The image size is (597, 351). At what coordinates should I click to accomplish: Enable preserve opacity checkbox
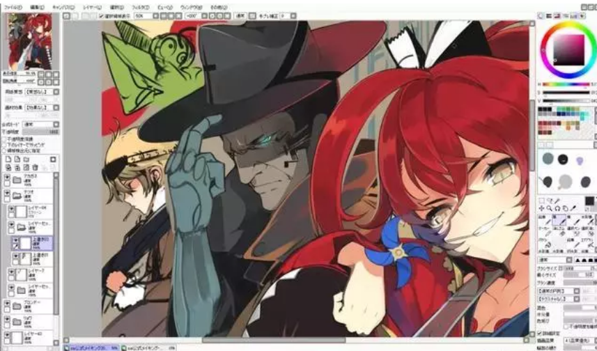point(4,139)
